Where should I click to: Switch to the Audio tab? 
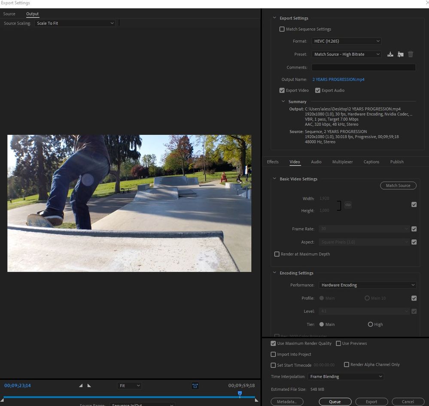[x=316, y=162]
